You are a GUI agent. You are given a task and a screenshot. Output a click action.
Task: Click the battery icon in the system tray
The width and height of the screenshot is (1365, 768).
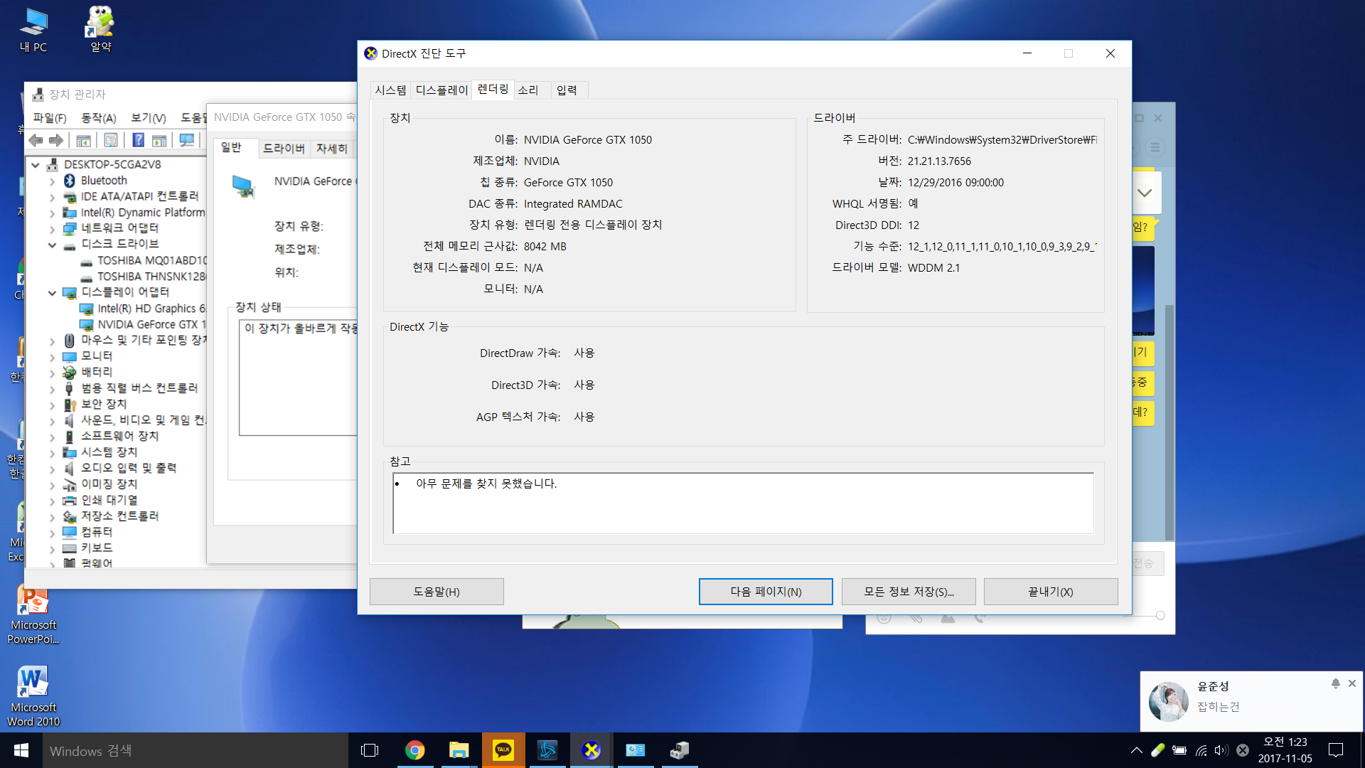tap(1179, 750)
